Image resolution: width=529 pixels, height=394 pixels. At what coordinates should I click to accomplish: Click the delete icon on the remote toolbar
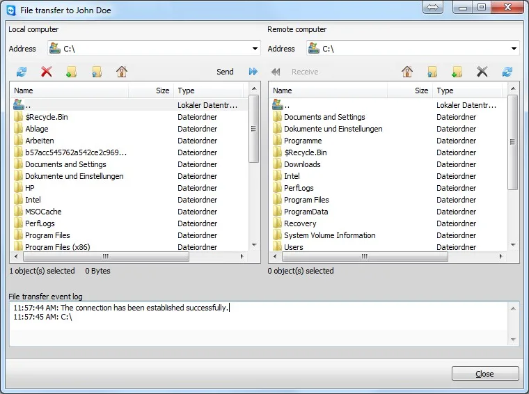(x=482, y=72)
